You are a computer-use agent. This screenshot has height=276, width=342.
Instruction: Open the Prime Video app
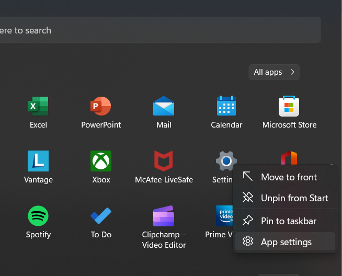coord(223,215)
